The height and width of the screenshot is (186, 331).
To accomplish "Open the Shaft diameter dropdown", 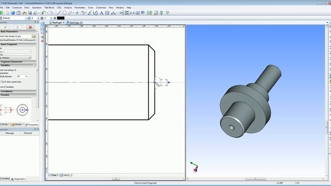I will point(26,76).
